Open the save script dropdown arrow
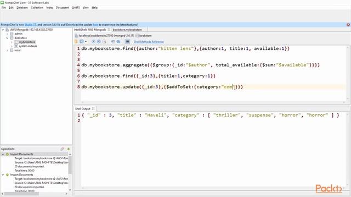 (x=86, y=42)
